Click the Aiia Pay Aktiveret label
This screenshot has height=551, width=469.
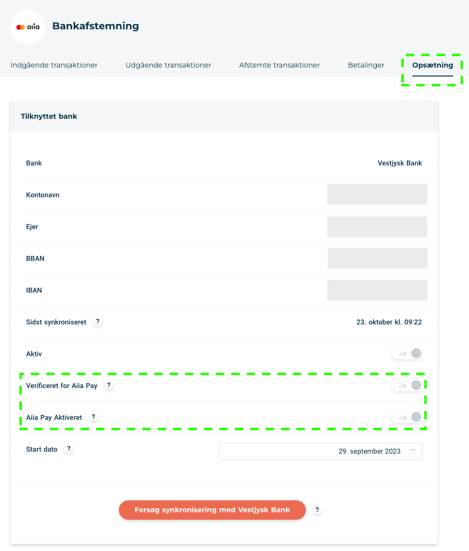coord(54,417)
